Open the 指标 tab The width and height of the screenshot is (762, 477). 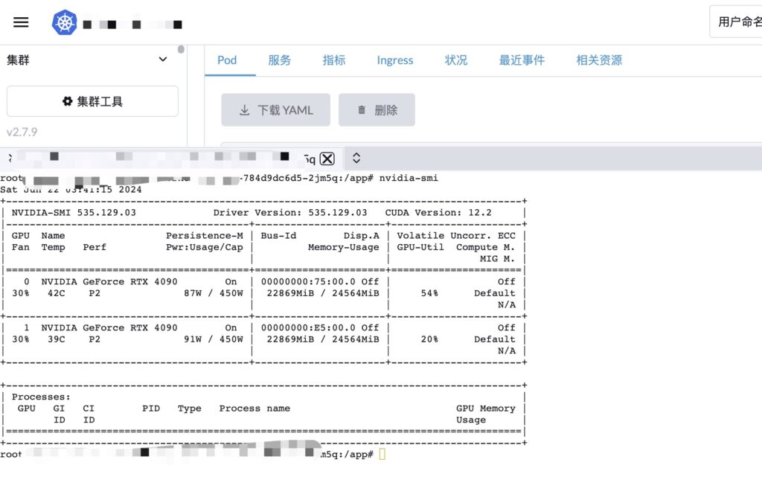pos(334,60)
